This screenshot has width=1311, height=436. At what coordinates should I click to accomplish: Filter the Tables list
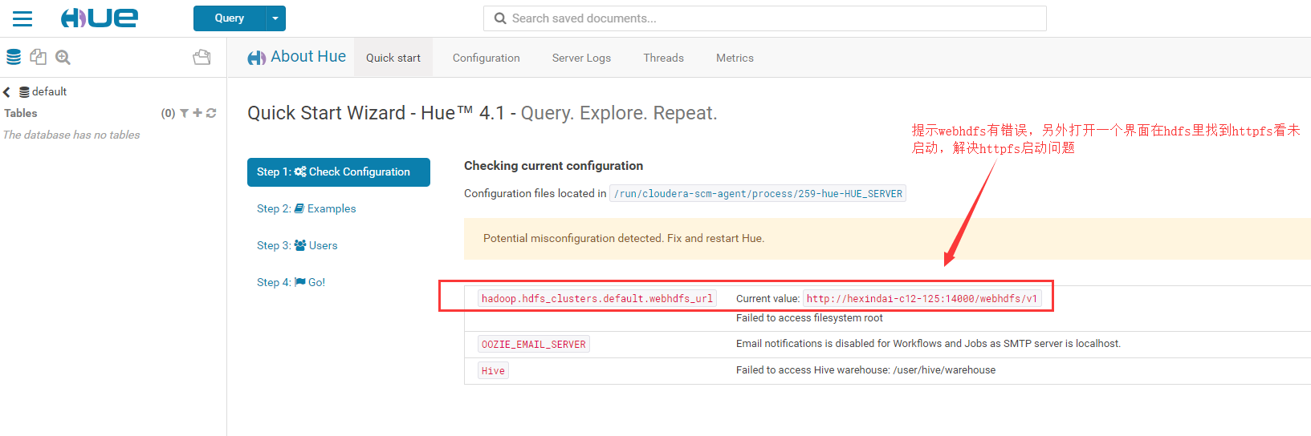pyautogui.click(x=185, y=113)
